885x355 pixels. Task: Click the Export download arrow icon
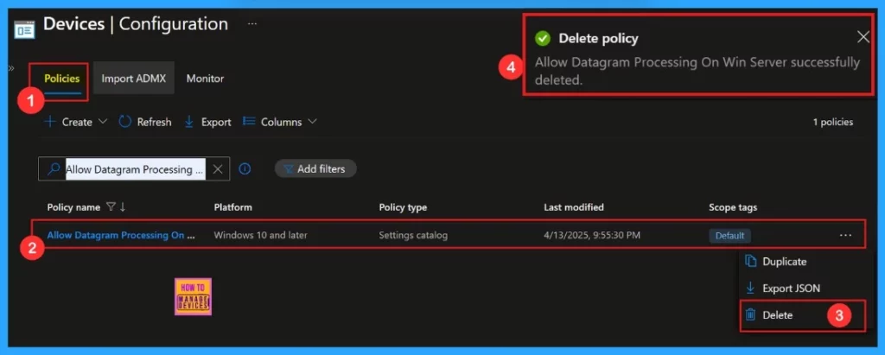(189, 121)
